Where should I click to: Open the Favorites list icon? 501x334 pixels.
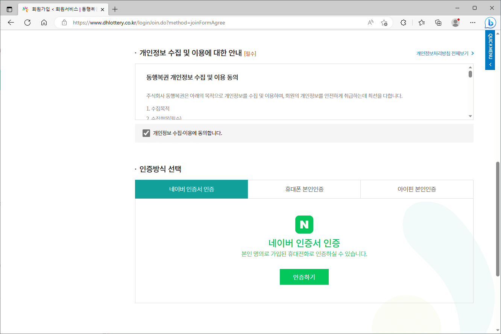tap(421, 23)
